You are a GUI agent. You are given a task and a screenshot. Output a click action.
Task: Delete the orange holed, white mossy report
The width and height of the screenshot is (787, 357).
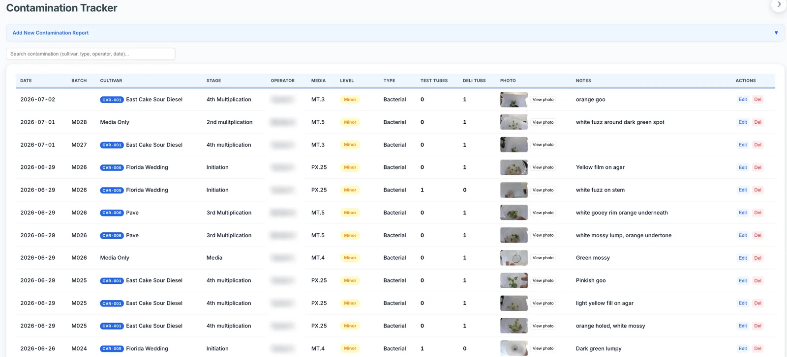757,326
